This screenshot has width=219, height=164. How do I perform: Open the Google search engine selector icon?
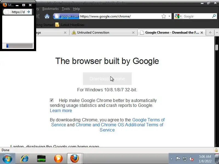178,16
